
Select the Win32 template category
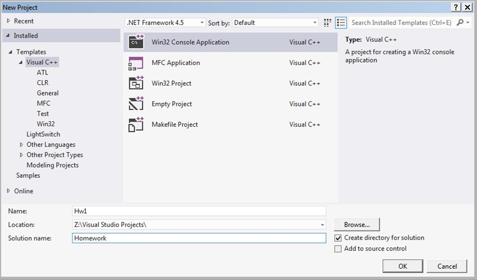tap(46, 124)
